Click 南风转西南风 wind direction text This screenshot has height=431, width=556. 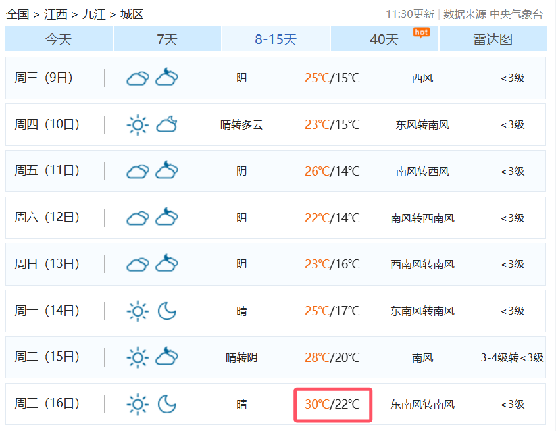click(x=422, y=218)
